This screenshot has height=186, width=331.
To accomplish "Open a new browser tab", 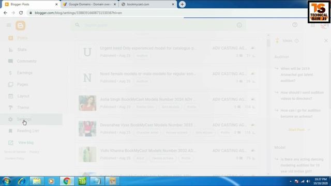I will point(182,4).
